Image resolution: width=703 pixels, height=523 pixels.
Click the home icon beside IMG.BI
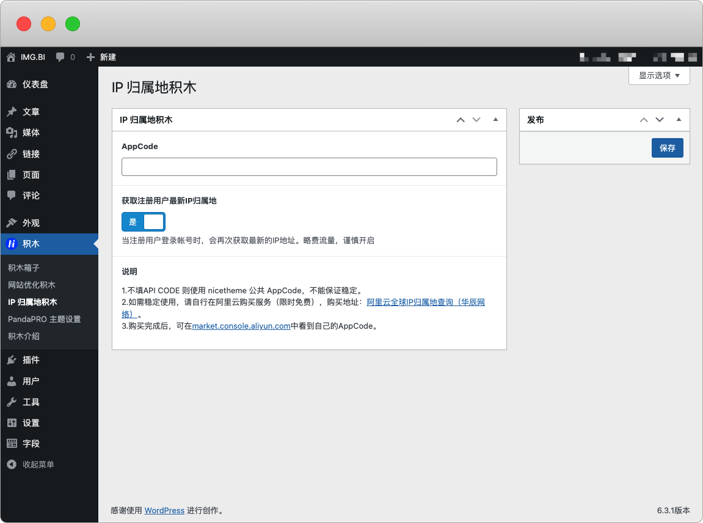coord(11,57)
